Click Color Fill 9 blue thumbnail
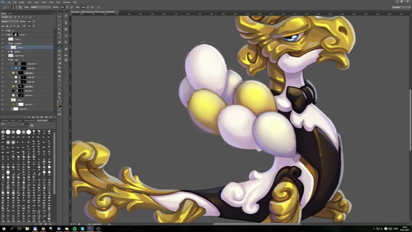Viewport: 412px width, 232px height. (x=16, y=68)
